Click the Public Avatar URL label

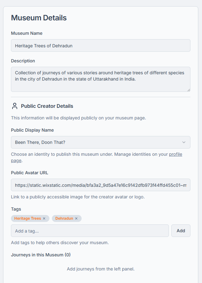pos(29,173)
